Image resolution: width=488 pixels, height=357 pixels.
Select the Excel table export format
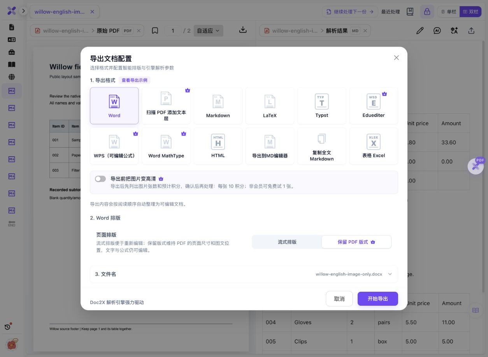coord(374,146)
